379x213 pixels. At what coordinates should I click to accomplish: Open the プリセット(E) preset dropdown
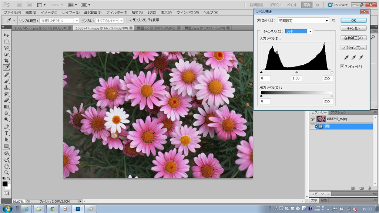pos(303,21)
